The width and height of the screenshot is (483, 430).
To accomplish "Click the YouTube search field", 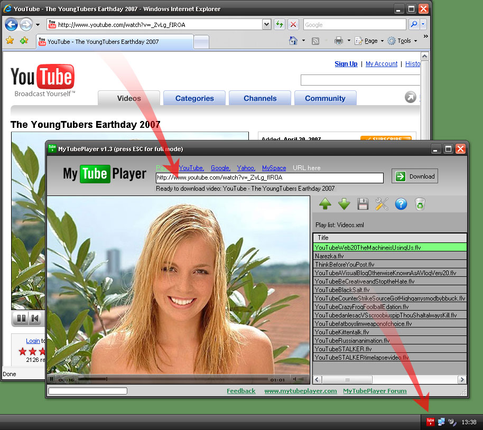I will [x=360, y=80].
